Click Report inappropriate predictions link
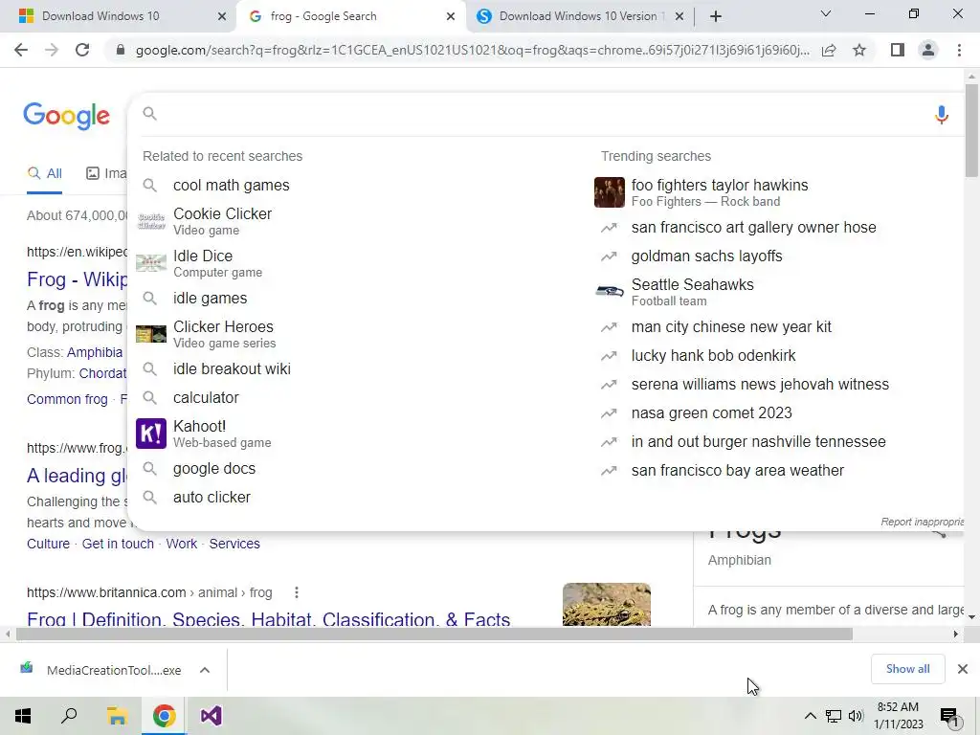980x735 pixels. pyautogui.click(x=922, y=522)
